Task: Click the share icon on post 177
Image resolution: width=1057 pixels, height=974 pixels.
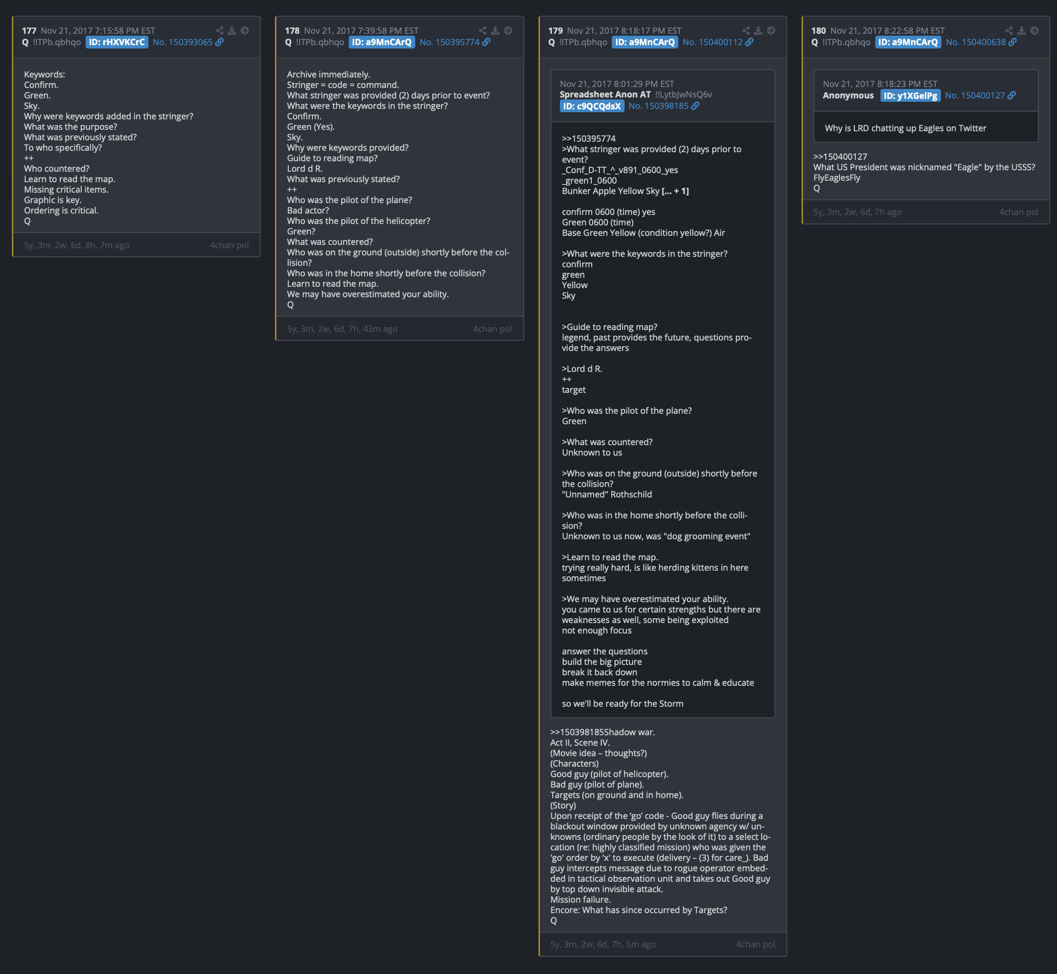Action: (219, 30)
